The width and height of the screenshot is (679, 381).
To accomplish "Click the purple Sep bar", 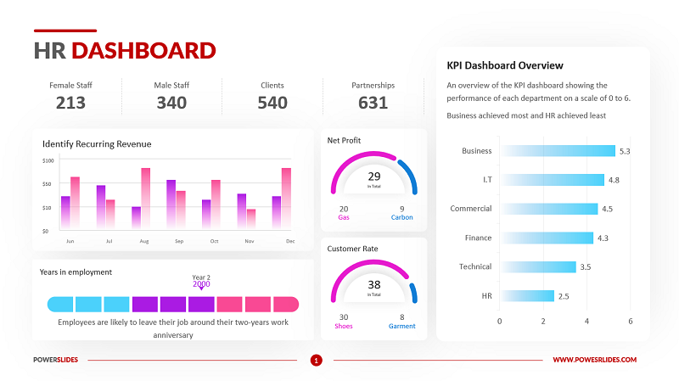I will click(x=171, y=205).
